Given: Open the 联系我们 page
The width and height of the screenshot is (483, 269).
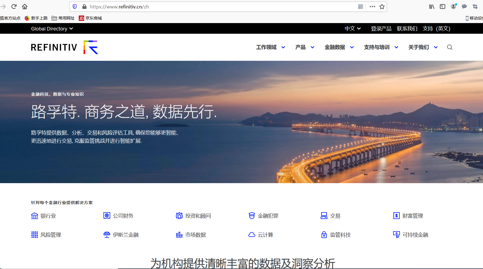Looking at the screenshot, I should (407, 29).
